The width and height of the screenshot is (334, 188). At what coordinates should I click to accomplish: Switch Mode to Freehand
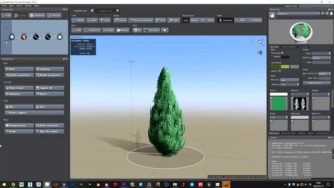pos(255,20)
